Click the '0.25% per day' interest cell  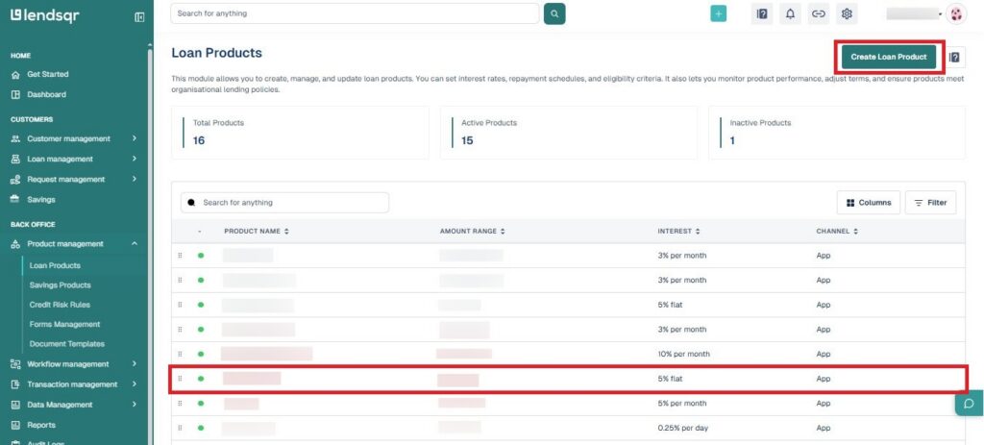point(681,428)
